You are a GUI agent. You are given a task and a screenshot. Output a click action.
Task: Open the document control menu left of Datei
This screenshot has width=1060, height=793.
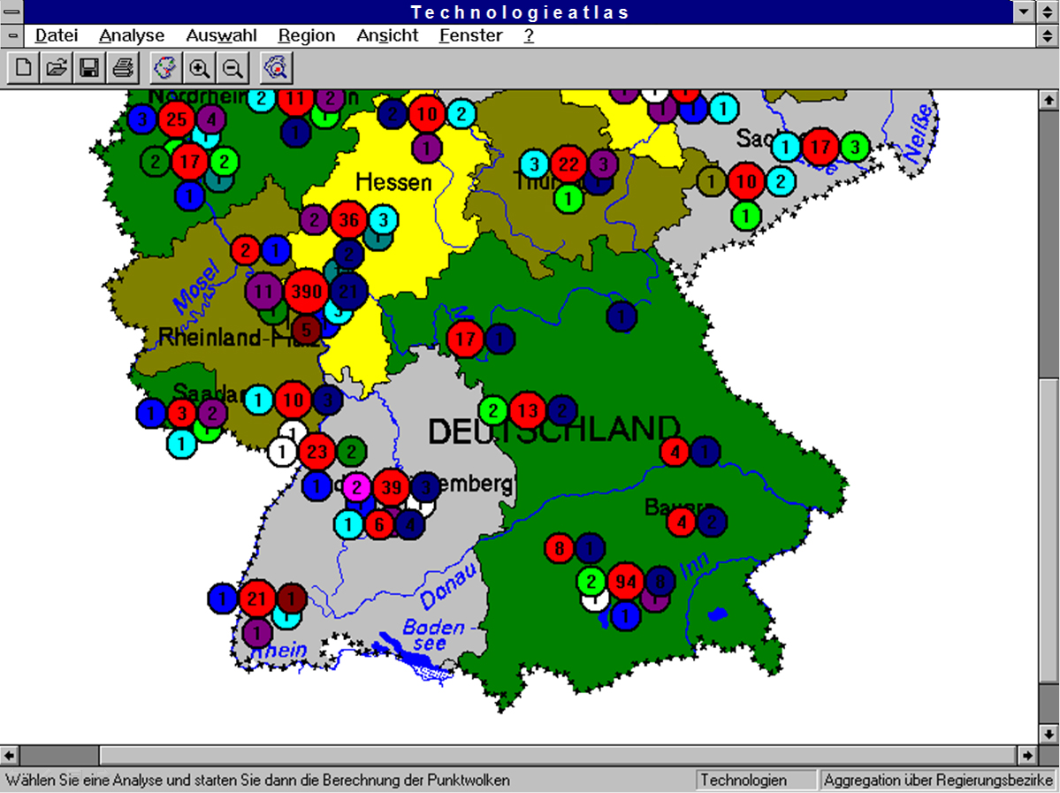click(11, 36)
